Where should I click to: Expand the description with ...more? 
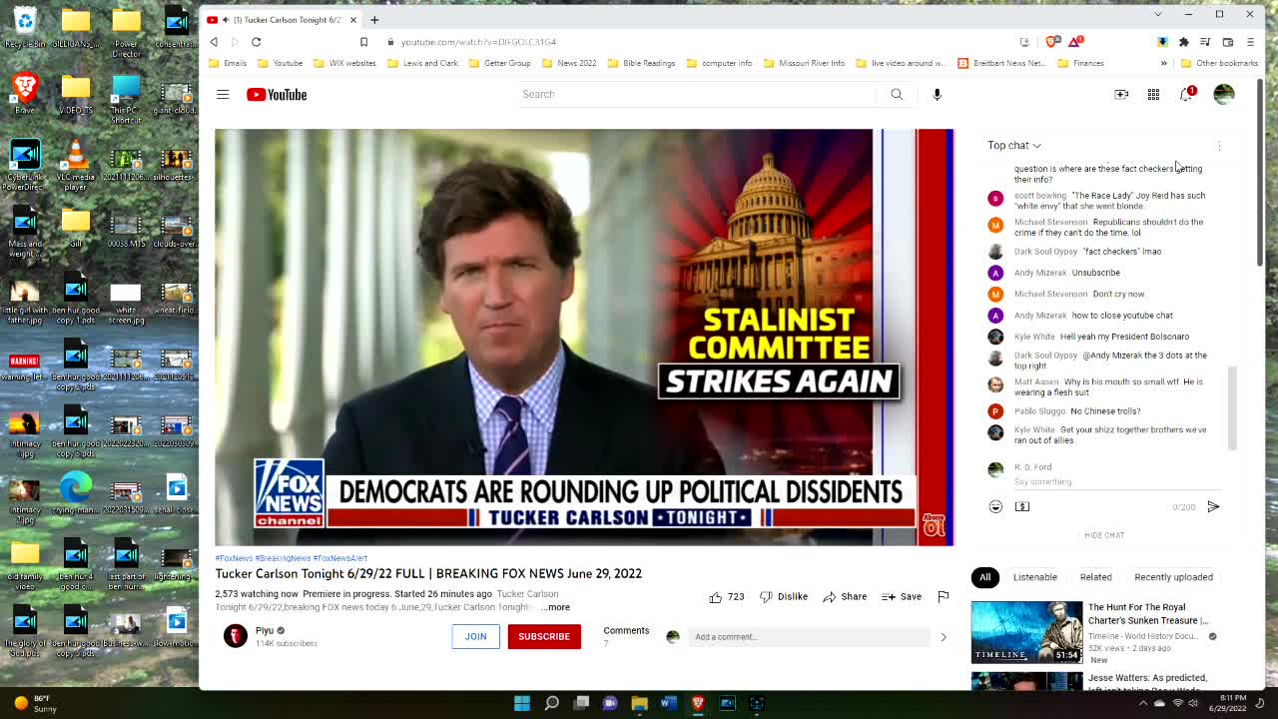pyautogui.click(x=555, y=607)
